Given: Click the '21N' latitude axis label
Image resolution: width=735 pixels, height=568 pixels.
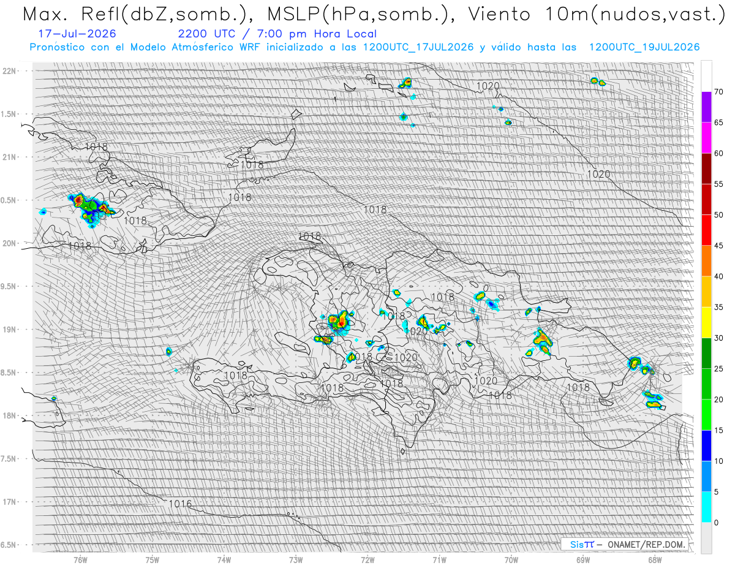Looking at the screenshot, I should point(9,157).
